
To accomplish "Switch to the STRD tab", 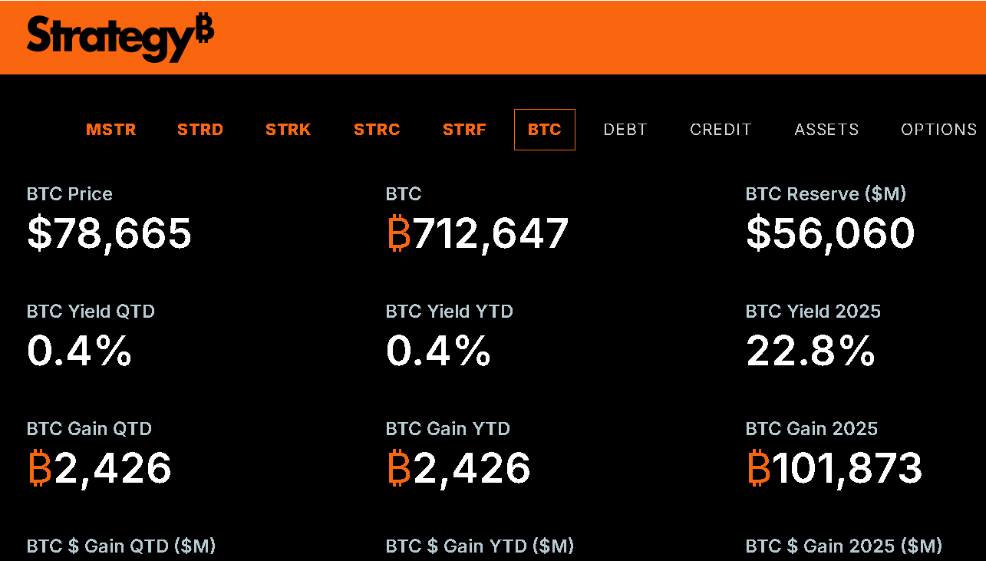I will 200,130.
